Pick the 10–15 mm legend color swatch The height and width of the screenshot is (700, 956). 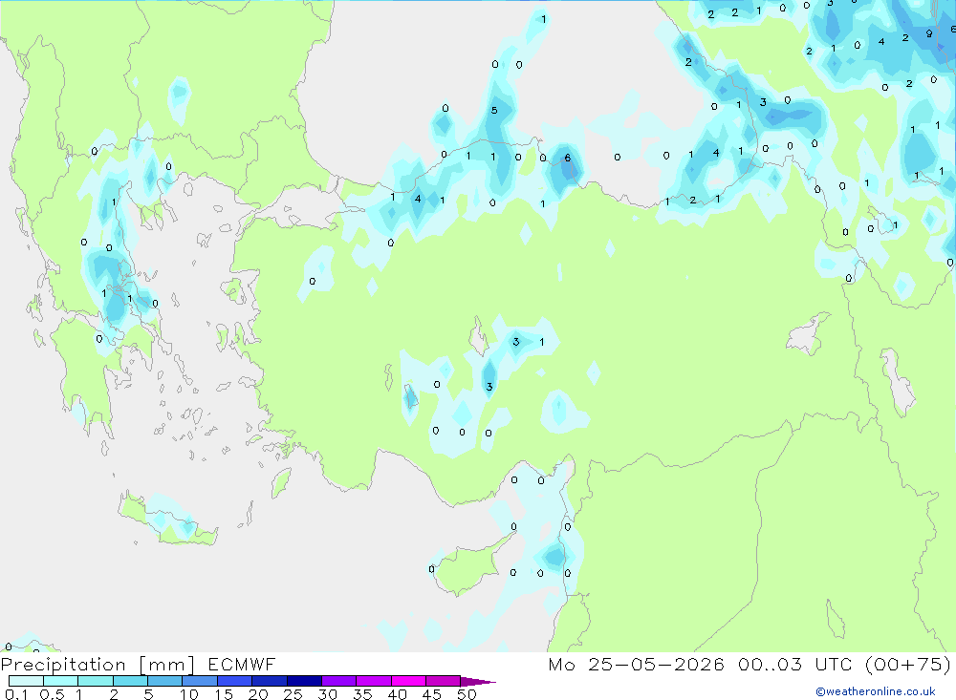[x=200, y=681]
